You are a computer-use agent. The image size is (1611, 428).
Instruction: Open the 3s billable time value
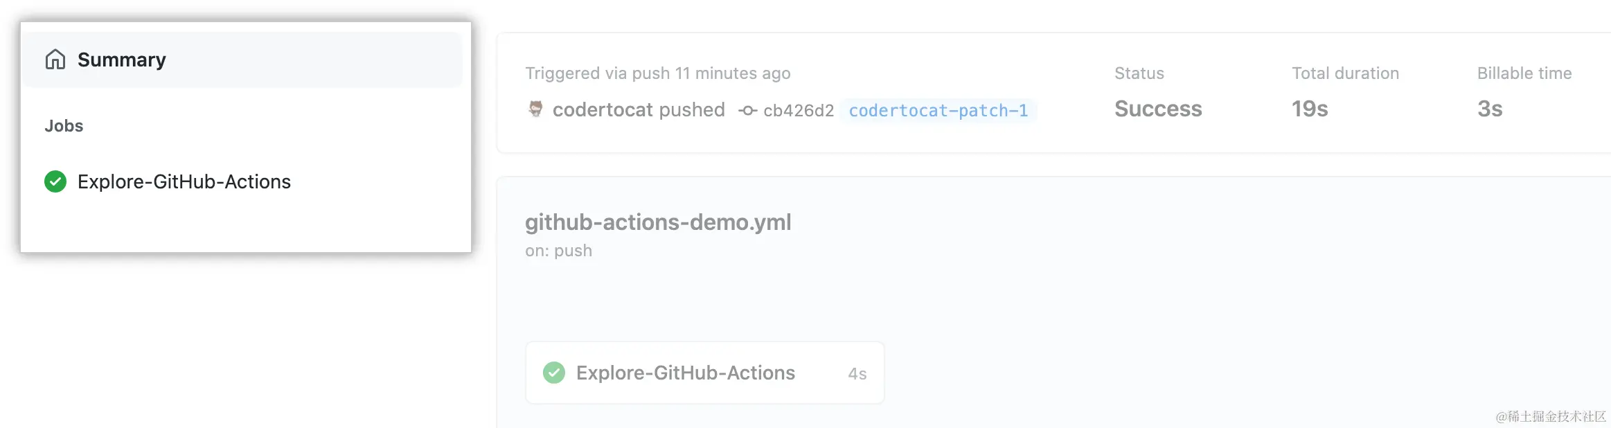(x=1490, y=109)
